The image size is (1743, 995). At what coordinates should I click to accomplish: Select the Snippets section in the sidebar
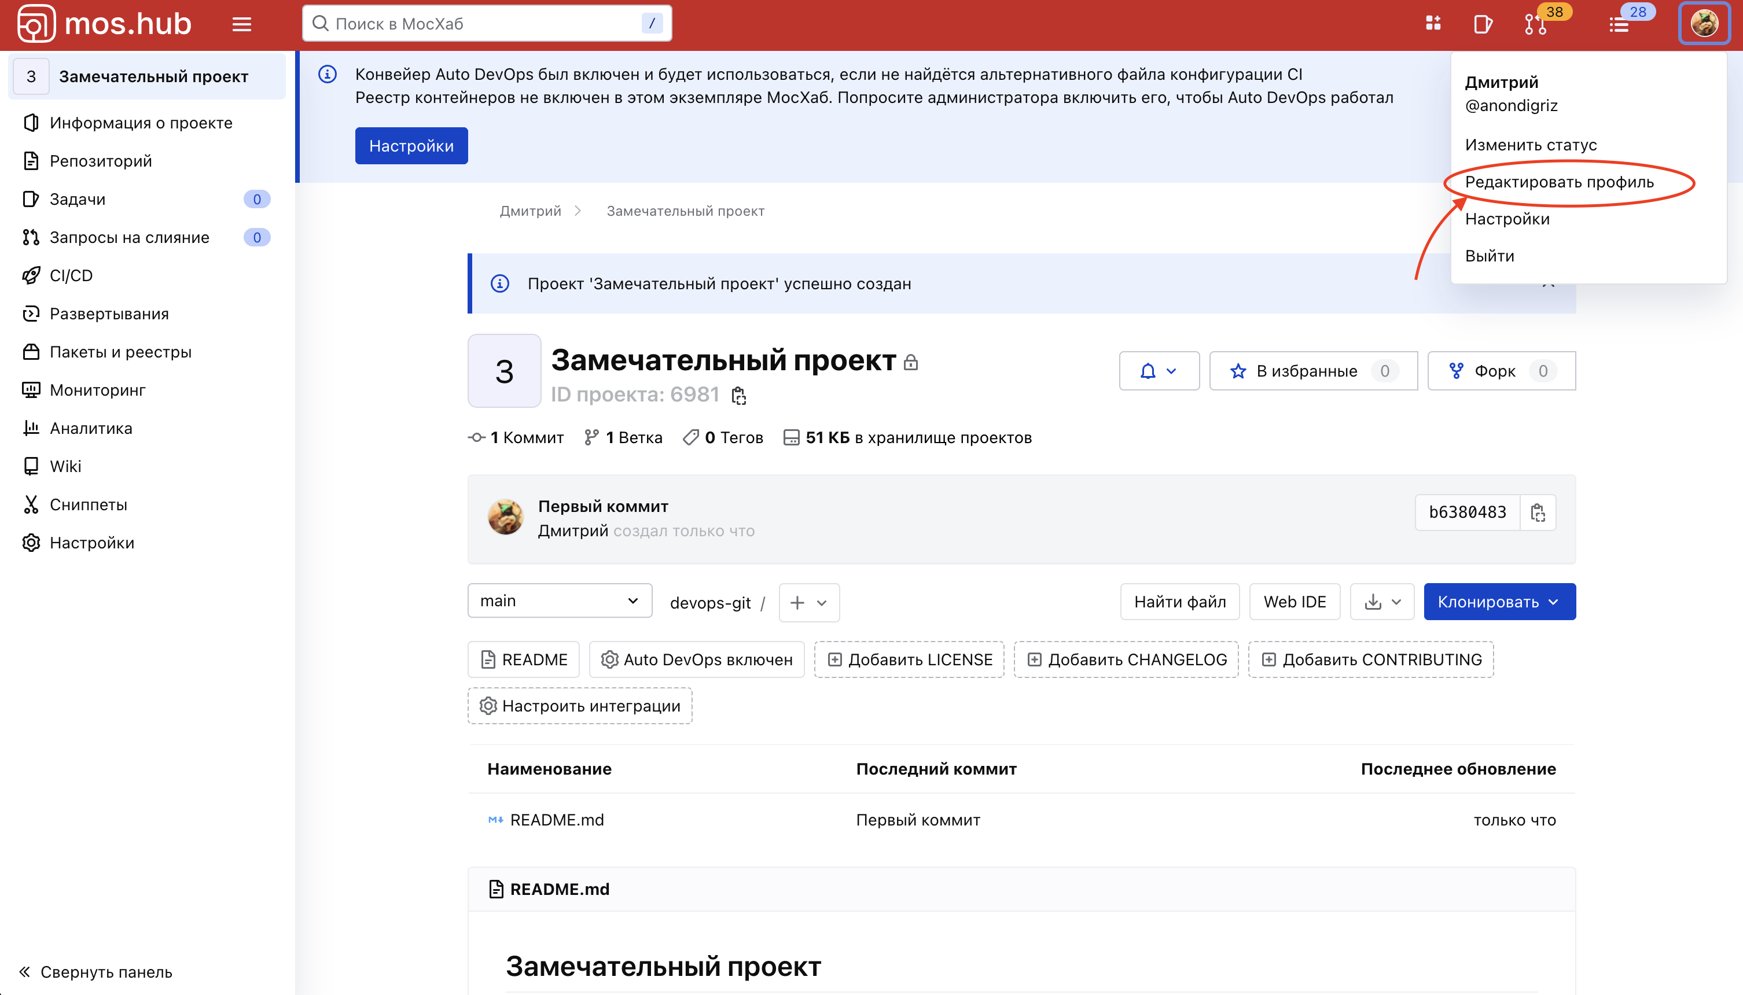(x=88, y=504)
